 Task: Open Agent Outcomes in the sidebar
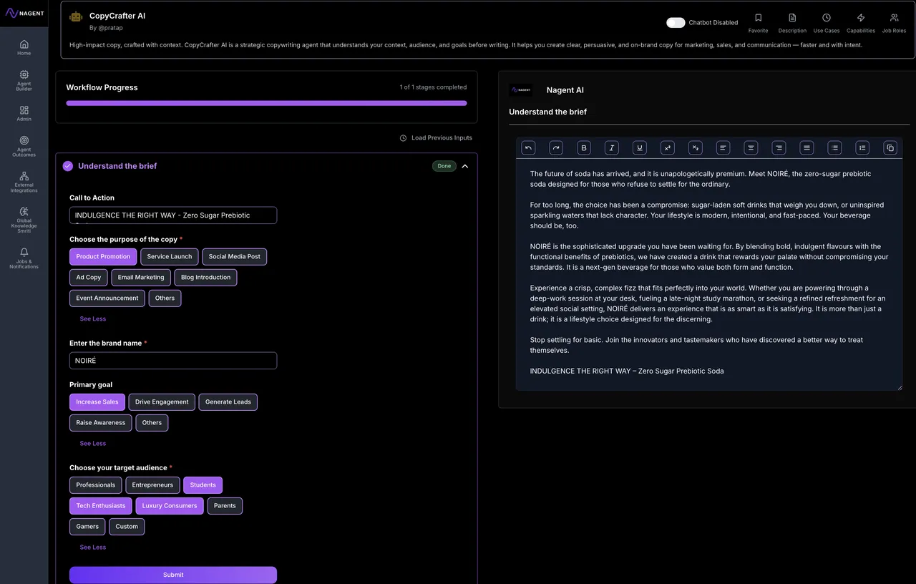24,146
